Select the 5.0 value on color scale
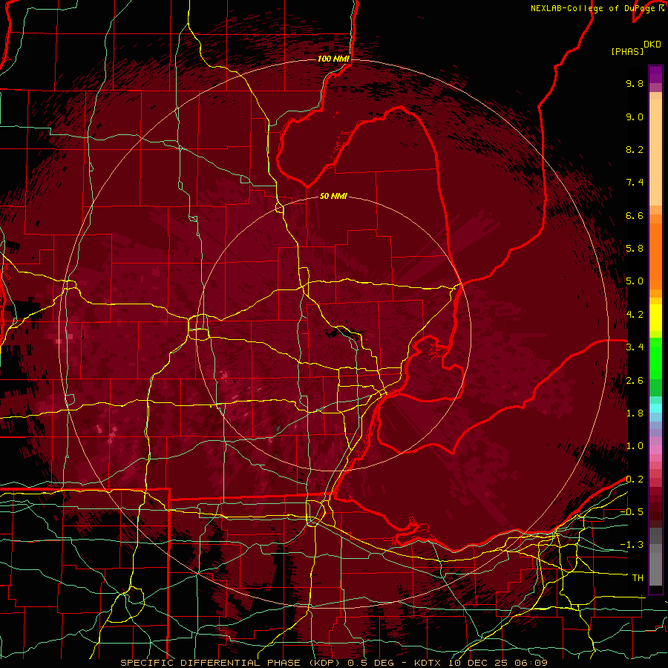The width and height of the screenshot is (668, 668). [635, 281]
